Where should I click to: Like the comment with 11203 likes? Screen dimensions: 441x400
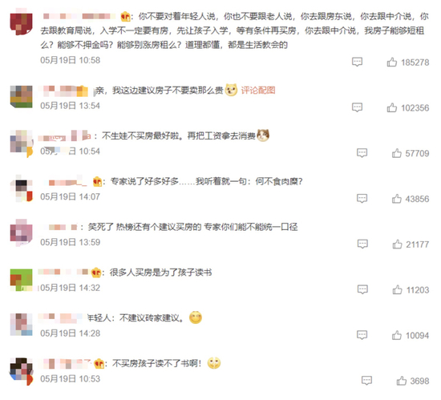pyautogui.click(x=397, y=290)
